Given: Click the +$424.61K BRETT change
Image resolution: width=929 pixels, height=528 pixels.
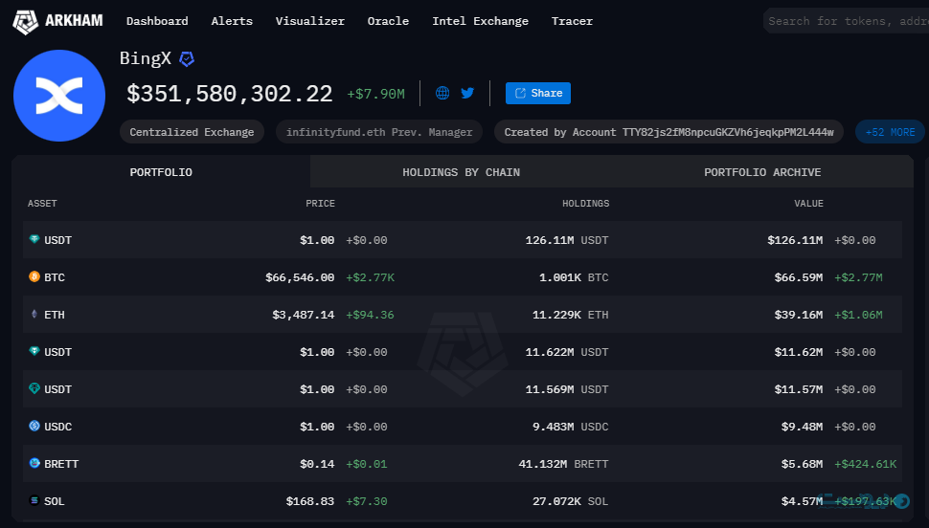Looking at the screenshot, I should [866, 464].
